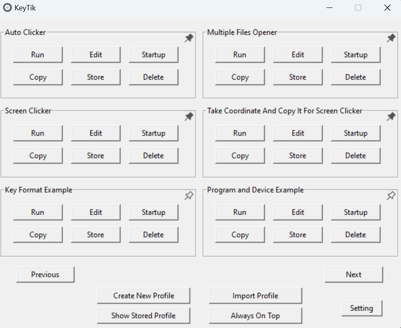This screenshot has height=328, width=401.
Task: Open the Create New Profile dialog
Action: pyautogui.click(x=143, y=296)
